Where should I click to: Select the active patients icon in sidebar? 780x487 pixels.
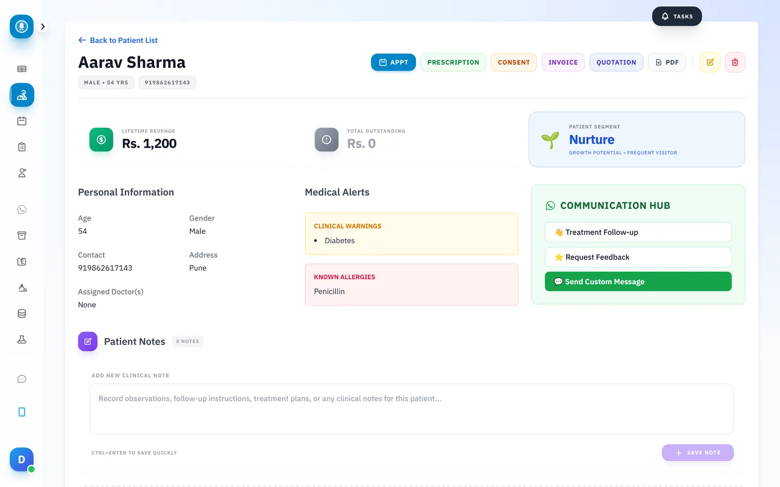pos(22,95)
